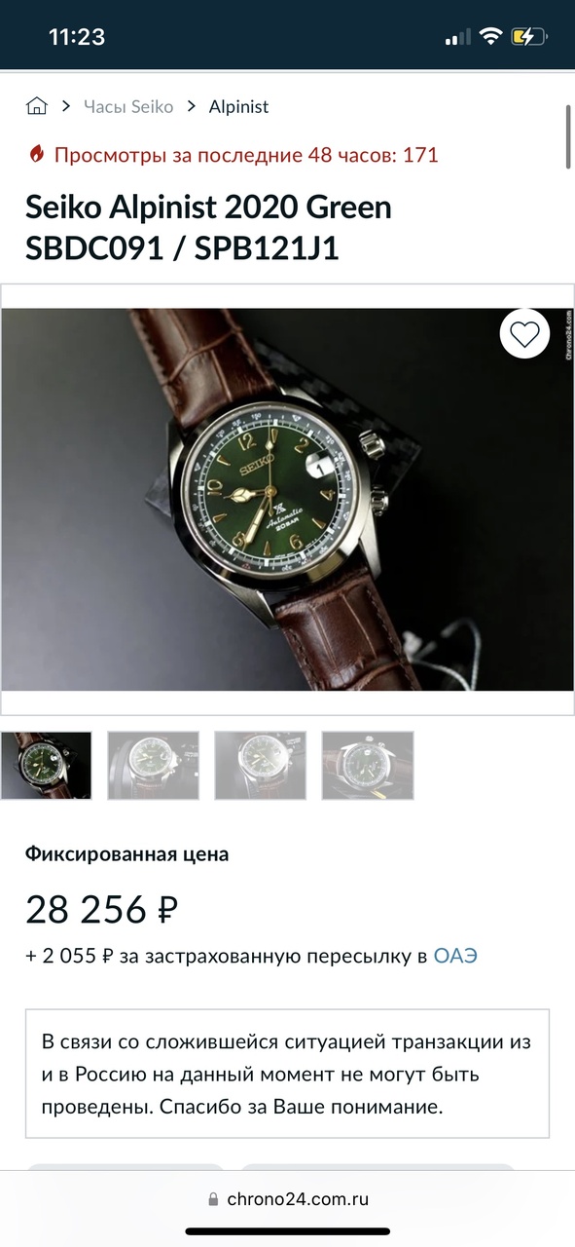This screenshot has width=575, height=1247.
Task: Open the Alpinist breadcrumb link
Action: [238, 106]
